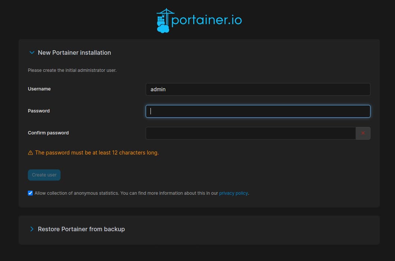Screen dimensions: 395x261
Task: Click the portainer.io wordmark at the top
Action: pos(207,20)
